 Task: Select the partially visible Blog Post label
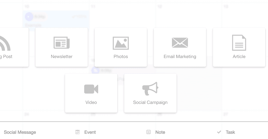pyautogui.click(x=6, y=57)
